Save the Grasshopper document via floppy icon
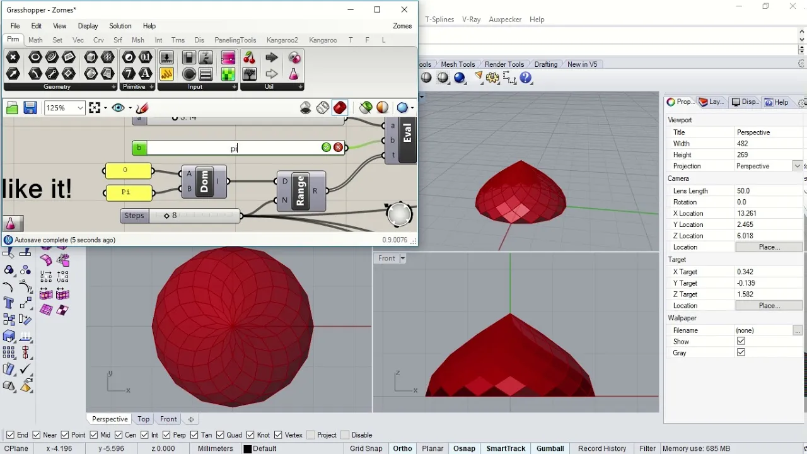807x454 pixels. pyautogui.click(x=30, y=108)
